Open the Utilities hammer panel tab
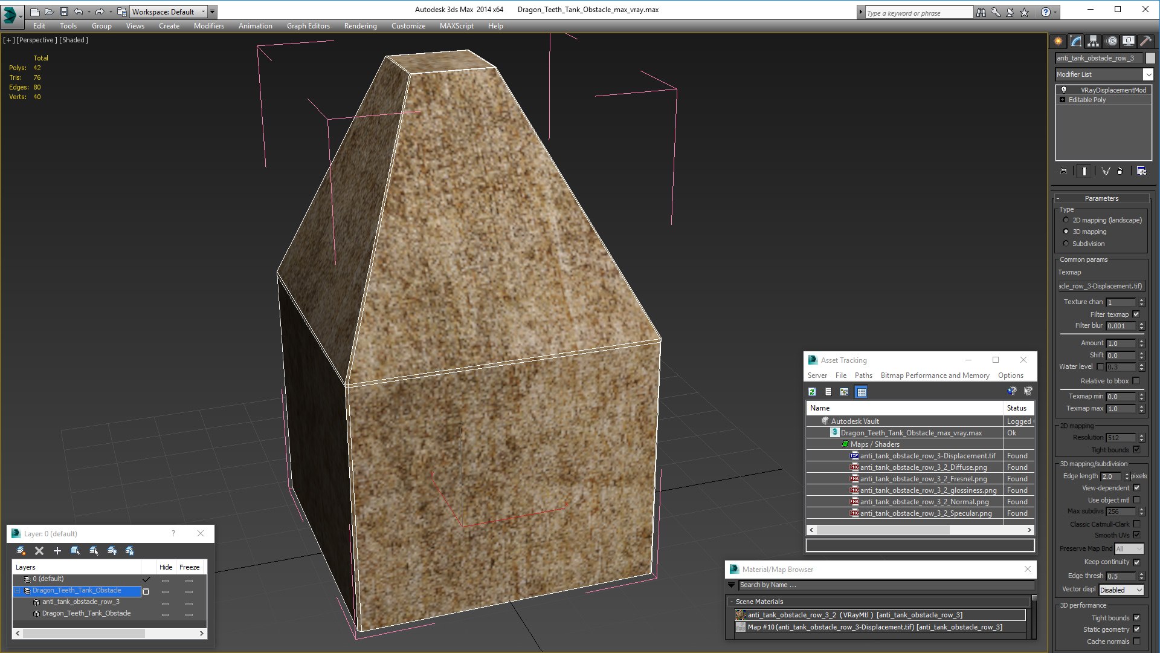This screenshot has height=653, width=1160. (x=1145, y=41)
